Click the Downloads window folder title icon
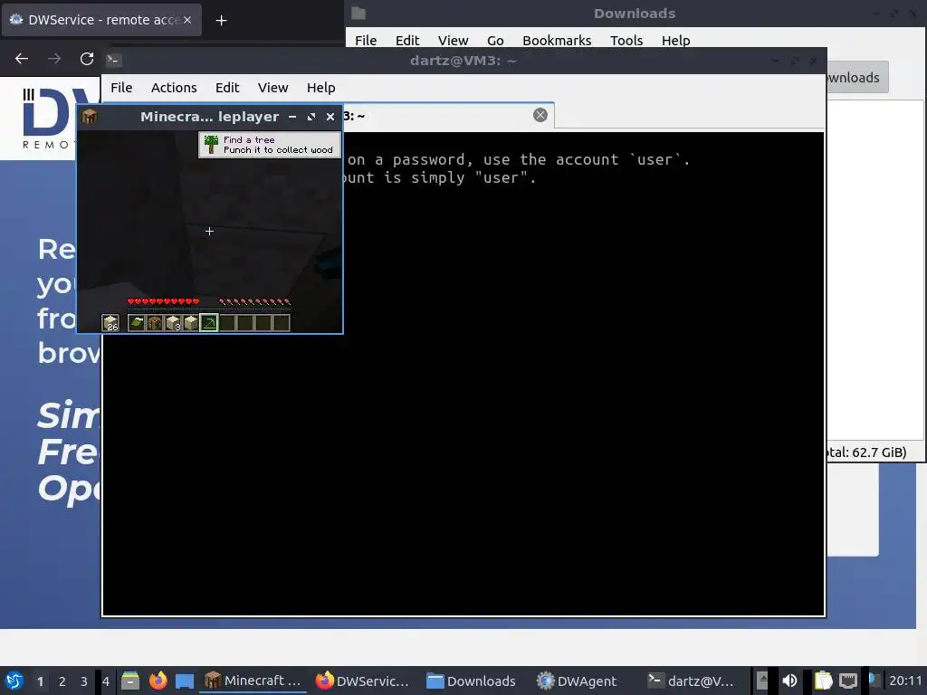Viewport: 927px width, 695px height. 358,13
